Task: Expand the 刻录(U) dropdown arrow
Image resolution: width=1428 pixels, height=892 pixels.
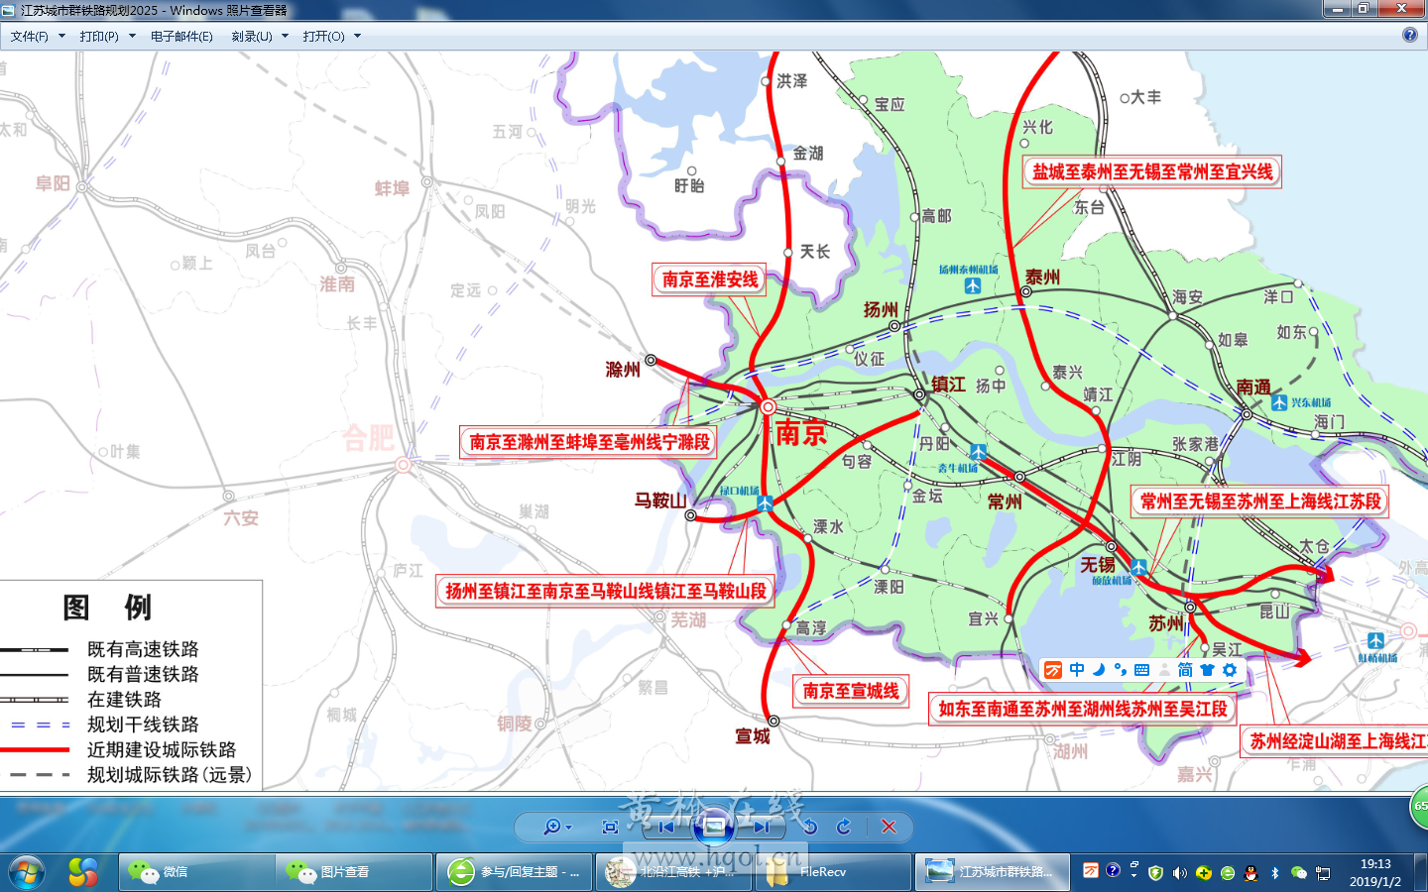Action: (x=285, y=36)
